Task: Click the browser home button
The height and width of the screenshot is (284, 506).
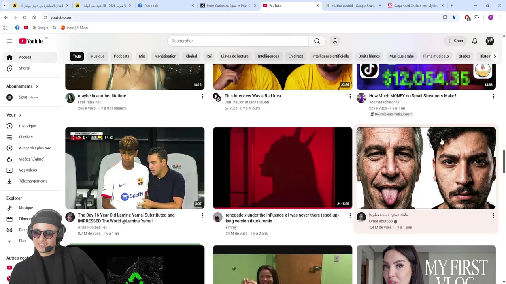Action: click(34, 17)
